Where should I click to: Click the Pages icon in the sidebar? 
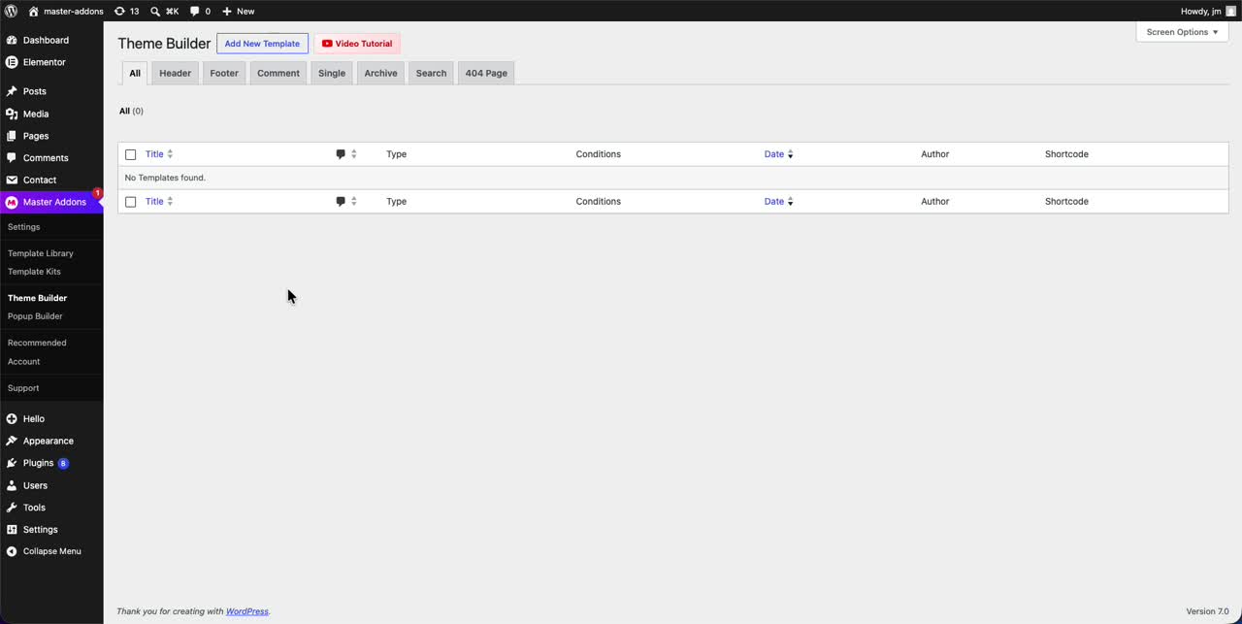[12, 136]
